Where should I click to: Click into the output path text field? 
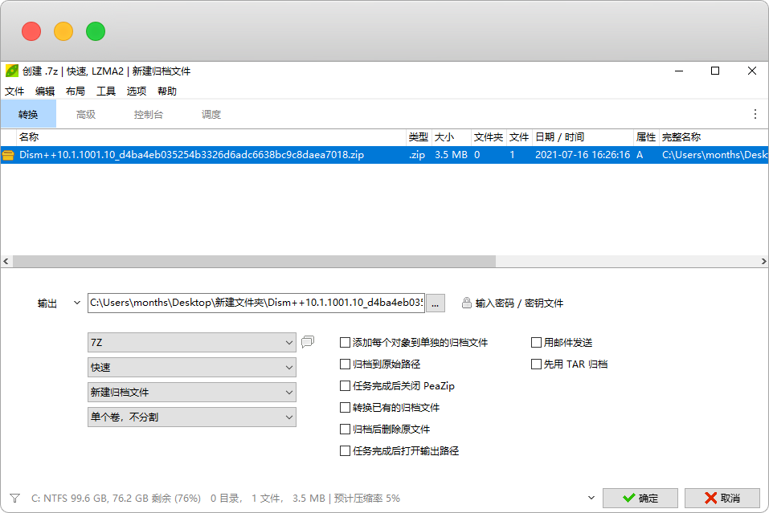(256, 303)
